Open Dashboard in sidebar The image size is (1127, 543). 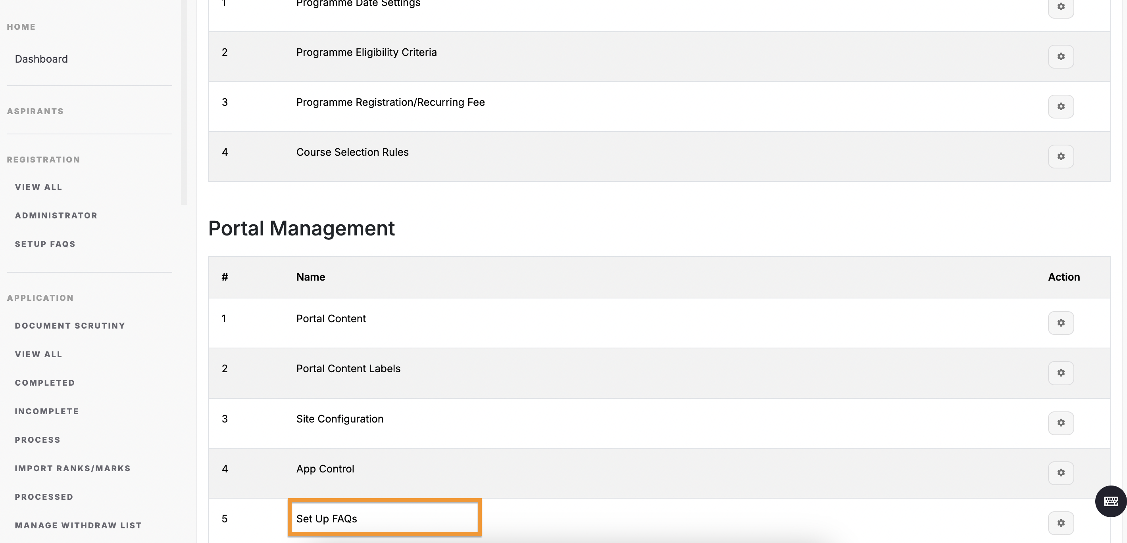(41, 59)
